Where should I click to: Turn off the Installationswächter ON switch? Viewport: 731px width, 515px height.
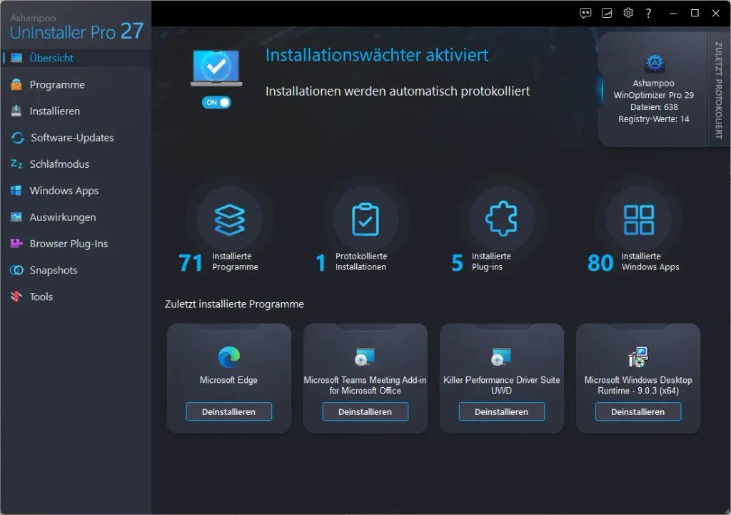(x=216, y=102)
